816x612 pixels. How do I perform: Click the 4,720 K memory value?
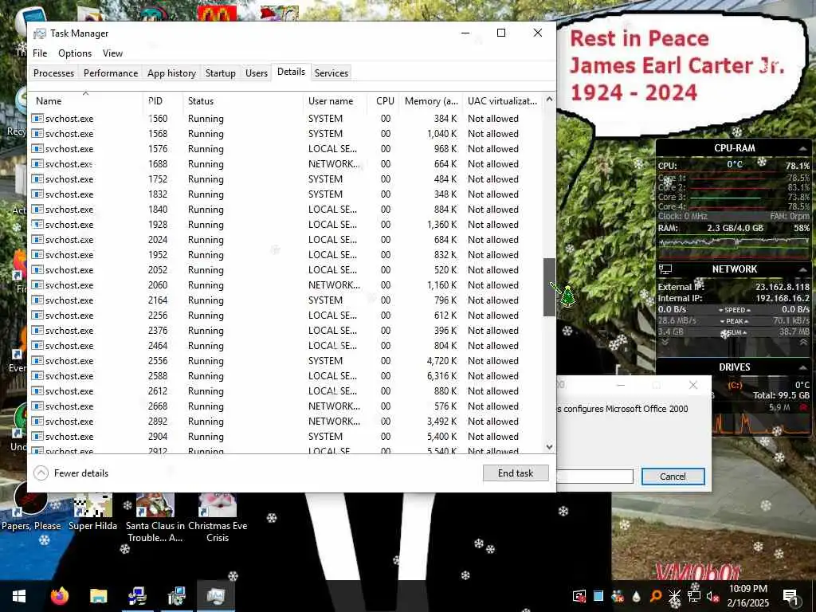[x=441, y=361]
